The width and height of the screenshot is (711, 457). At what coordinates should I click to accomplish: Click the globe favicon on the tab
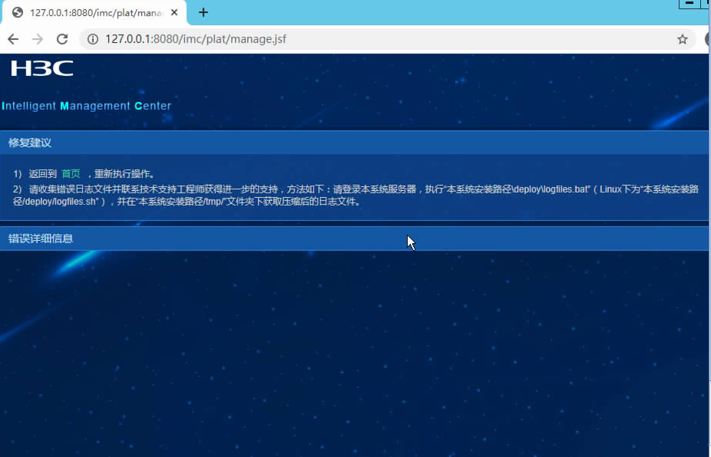[18, 13]
